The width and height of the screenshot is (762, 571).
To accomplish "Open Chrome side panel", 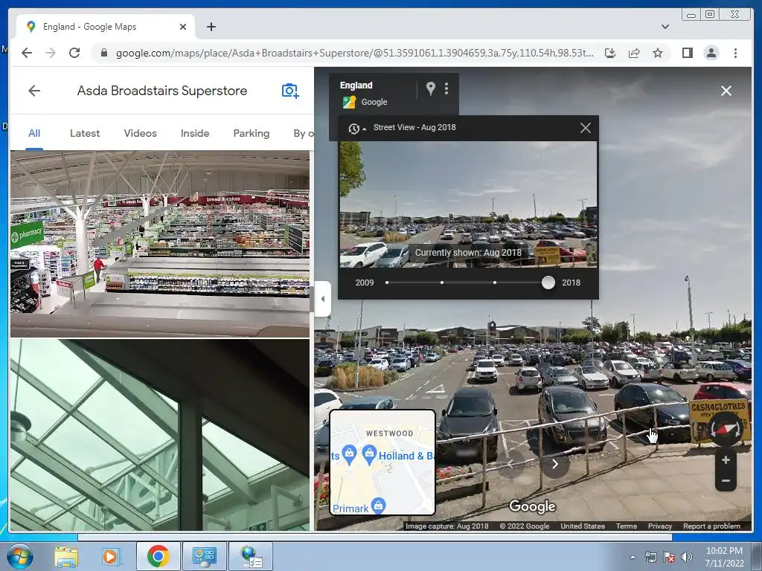I will (687, 53).
